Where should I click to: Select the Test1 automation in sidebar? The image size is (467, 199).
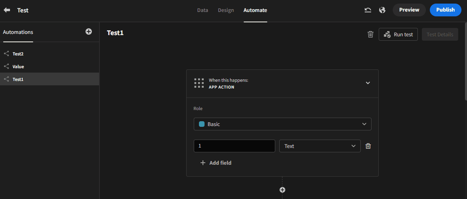(x=50, y=79)
